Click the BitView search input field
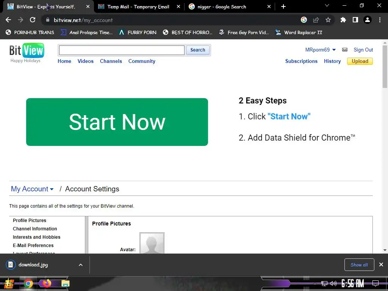This screenshot has height=291, width=388. point(122,50)
